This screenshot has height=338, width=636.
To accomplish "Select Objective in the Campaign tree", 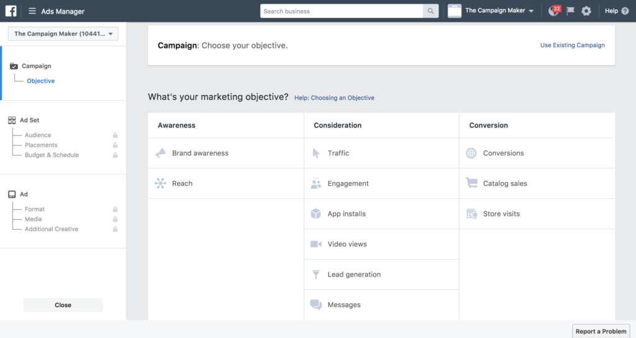I will 40,81.
